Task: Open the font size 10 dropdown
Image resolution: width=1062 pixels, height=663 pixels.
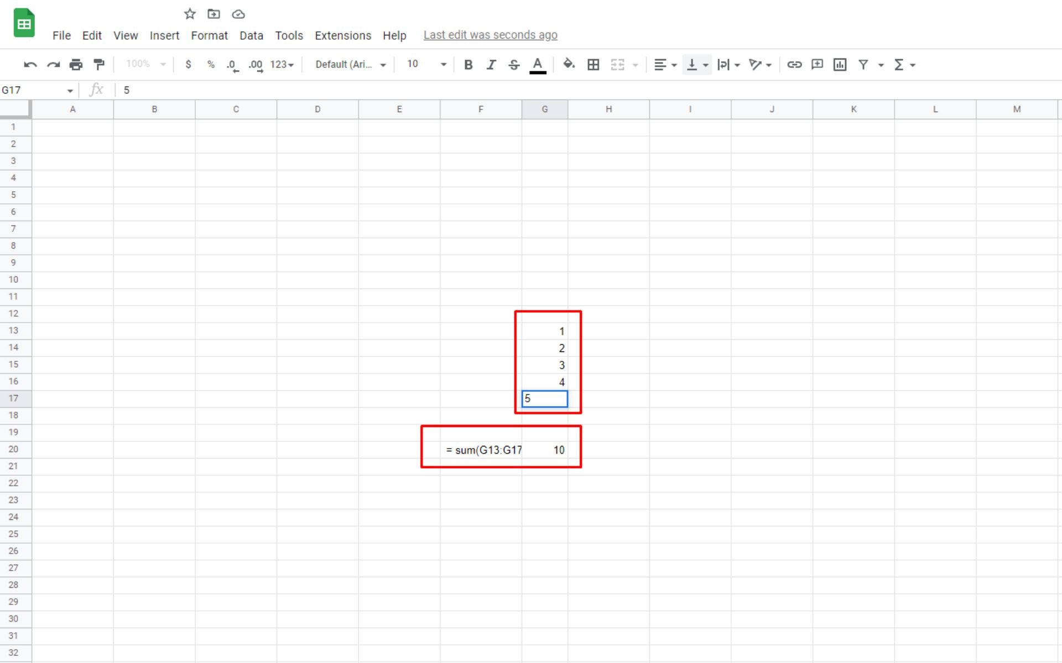Action: 426,65
